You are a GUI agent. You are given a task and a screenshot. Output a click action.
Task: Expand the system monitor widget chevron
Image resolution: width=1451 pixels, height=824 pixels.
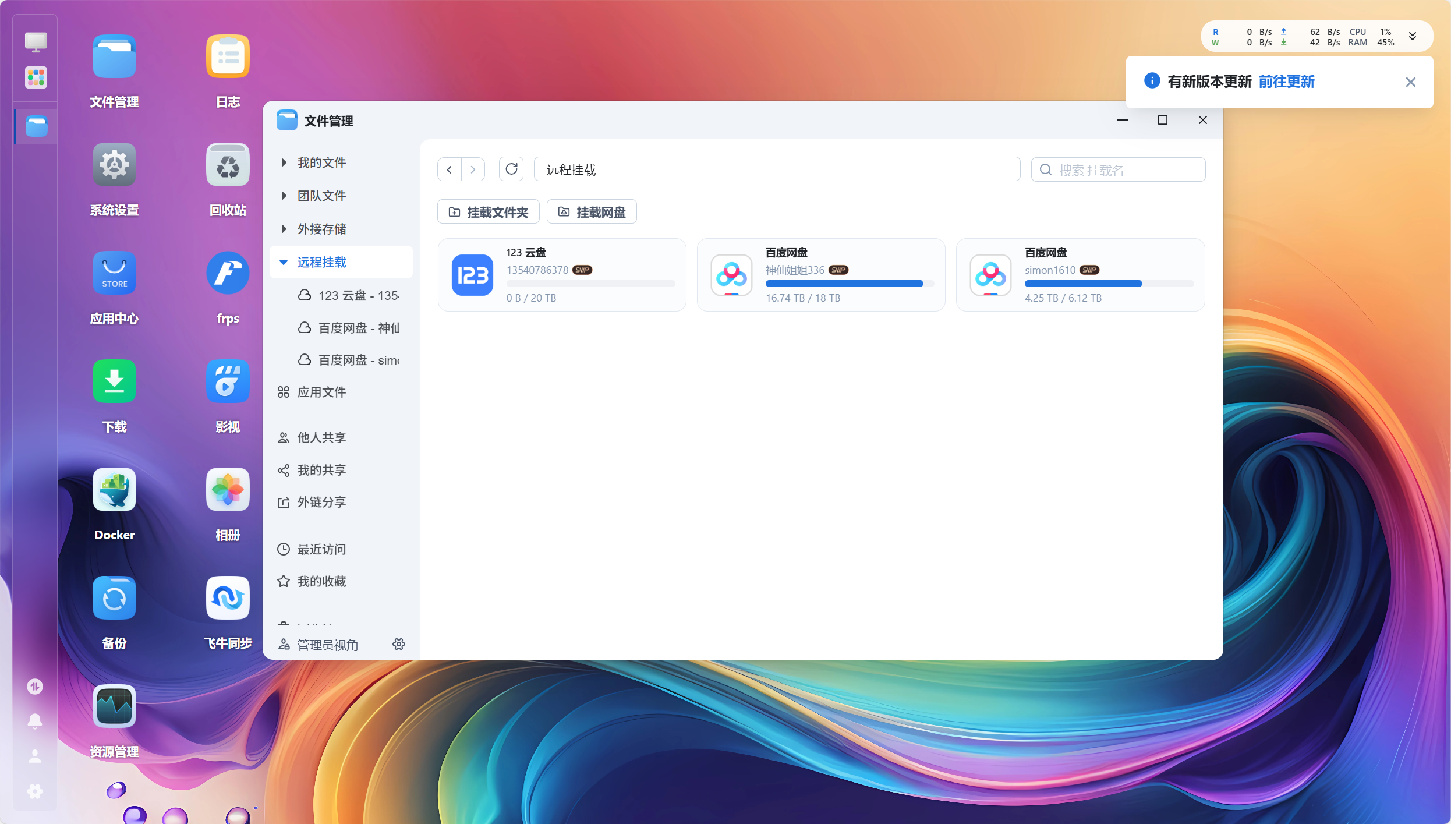click(x=1413, y=37)
